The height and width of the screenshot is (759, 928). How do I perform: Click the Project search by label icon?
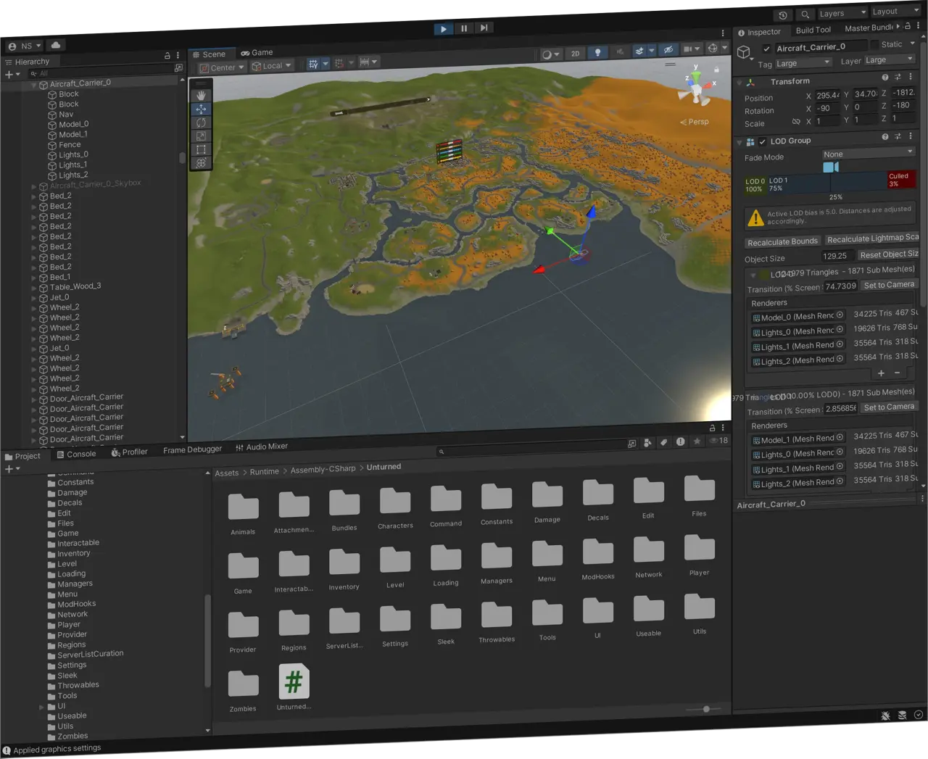tap(663, 442)
